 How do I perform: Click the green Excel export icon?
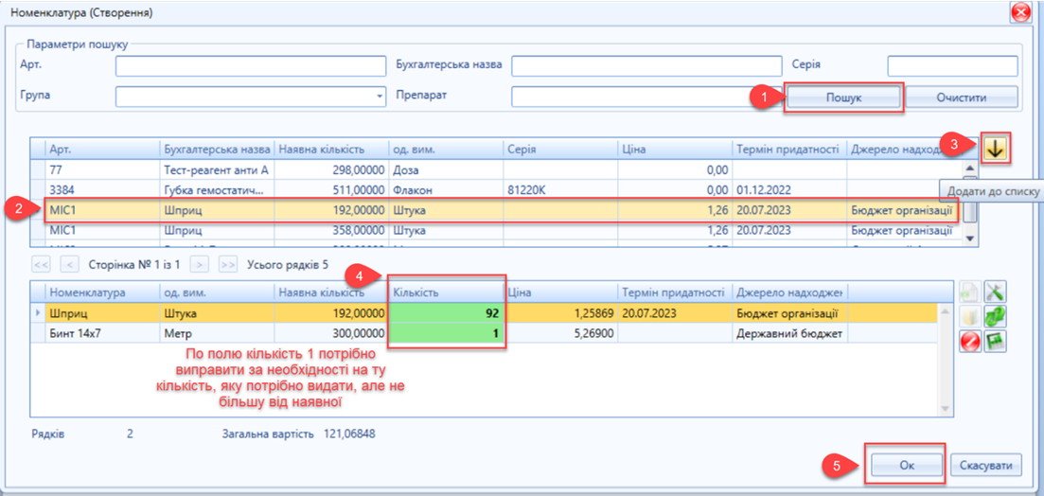[x=995, y=342]
